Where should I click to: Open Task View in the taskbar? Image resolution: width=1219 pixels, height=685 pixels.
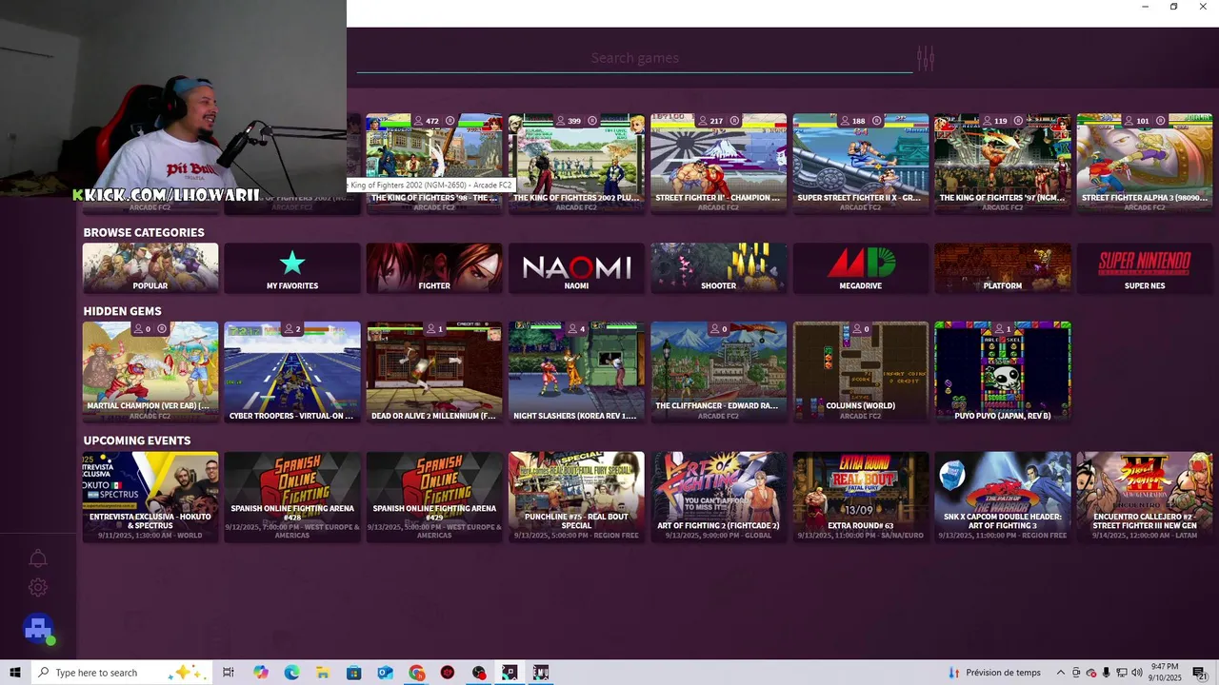click(x=229, y=673)
